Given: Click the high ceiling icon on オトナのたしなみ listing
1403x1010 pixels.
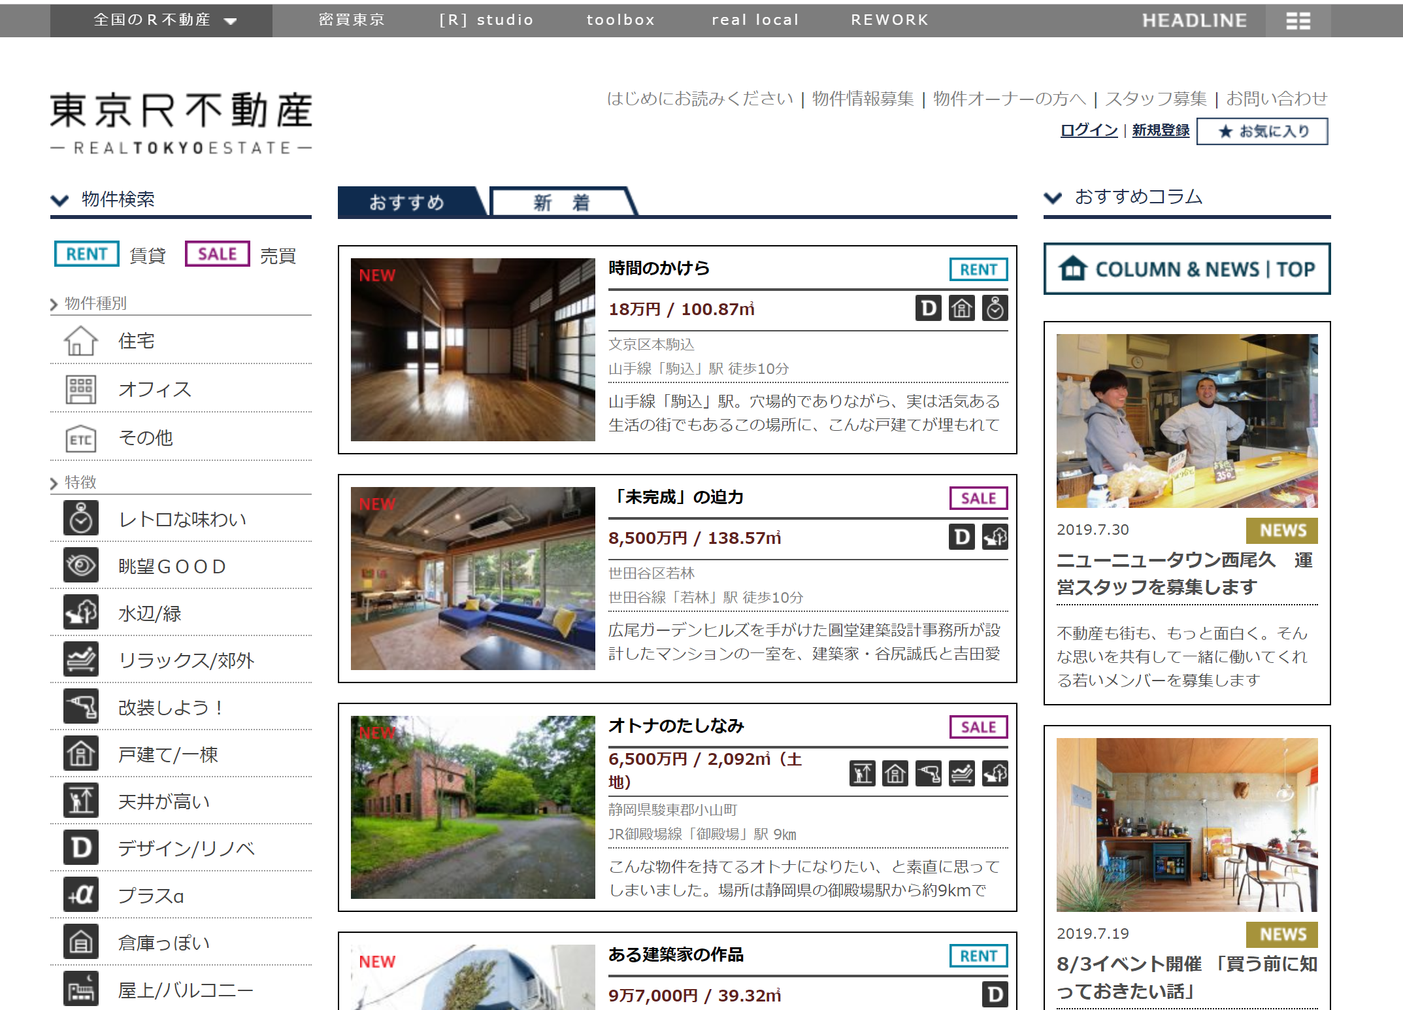Looking at the screenshot, I should 863,774.
